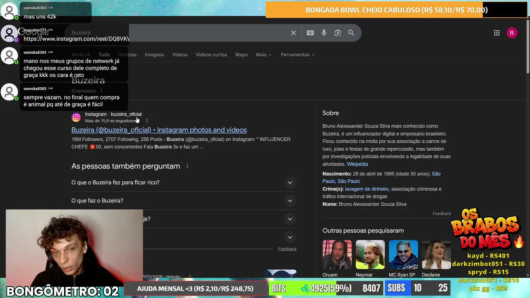Click the Outras pessoas pesquisaram heading
Image resolution: width=530 pixels, height=298 pixels.
click(x=363, y=231)
